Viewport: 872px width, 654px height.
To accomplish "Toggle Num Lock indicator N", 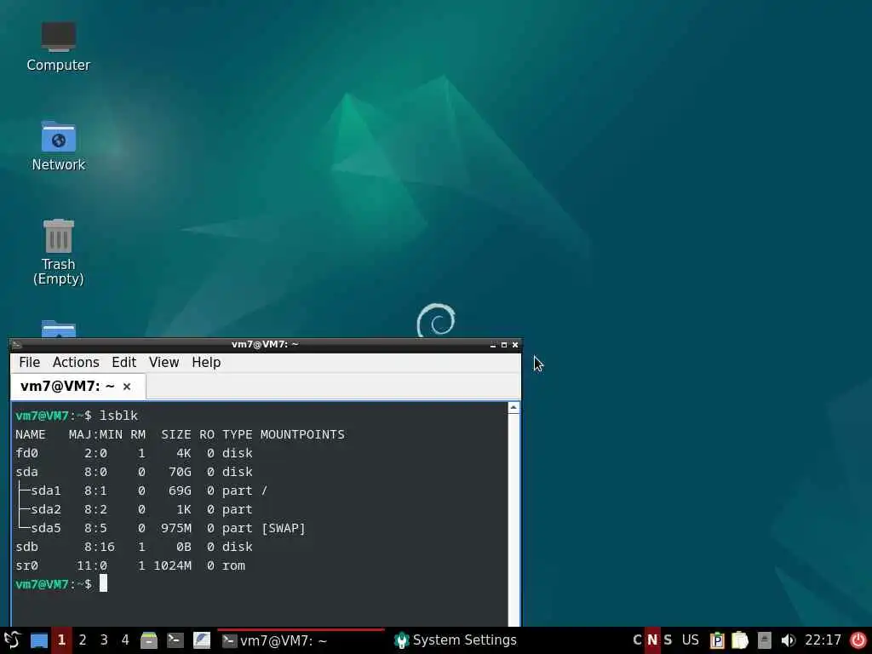I will [x=652, y=640].
